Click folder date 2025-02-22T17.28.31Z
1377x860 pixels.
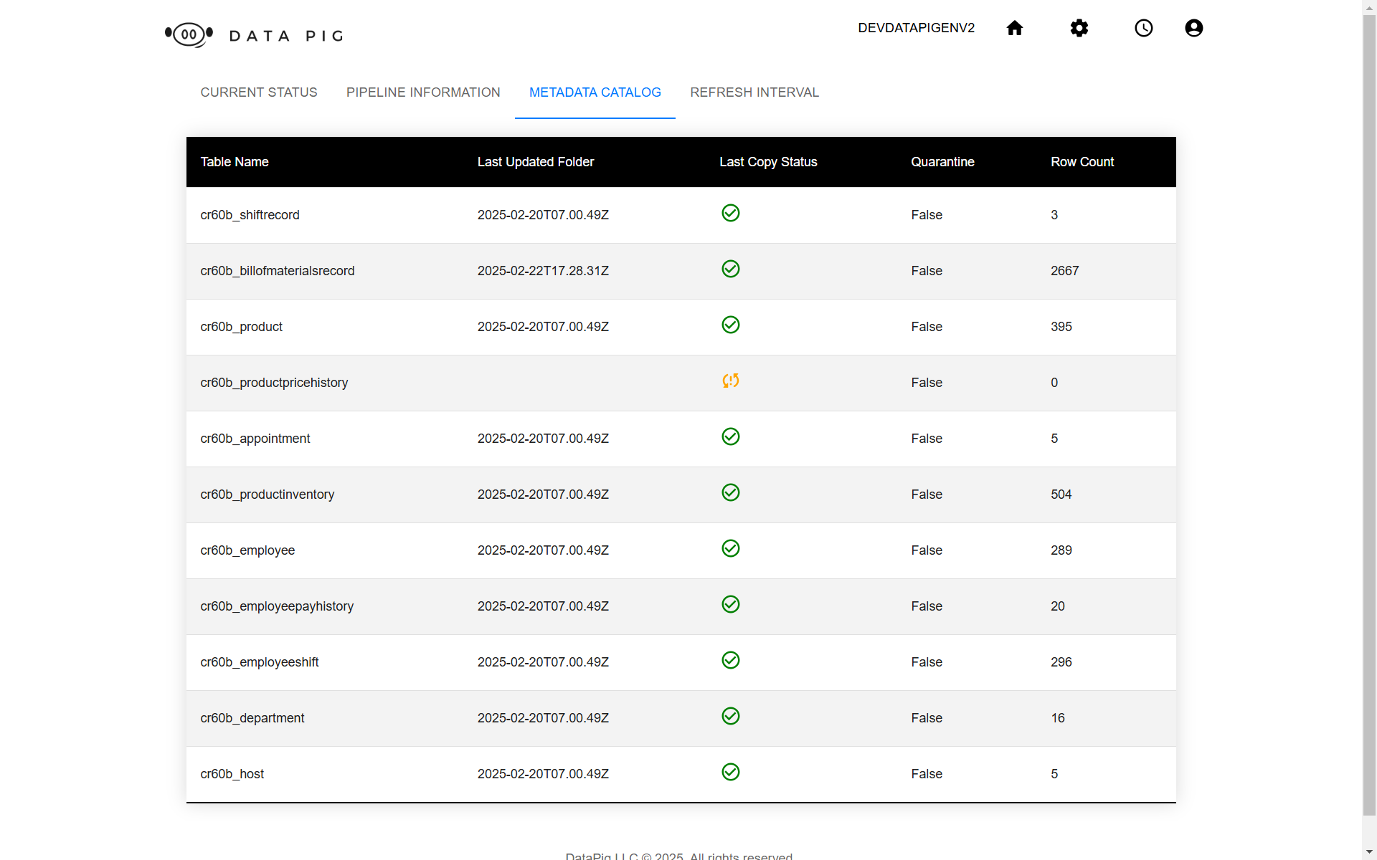click(x=543, y=271)
